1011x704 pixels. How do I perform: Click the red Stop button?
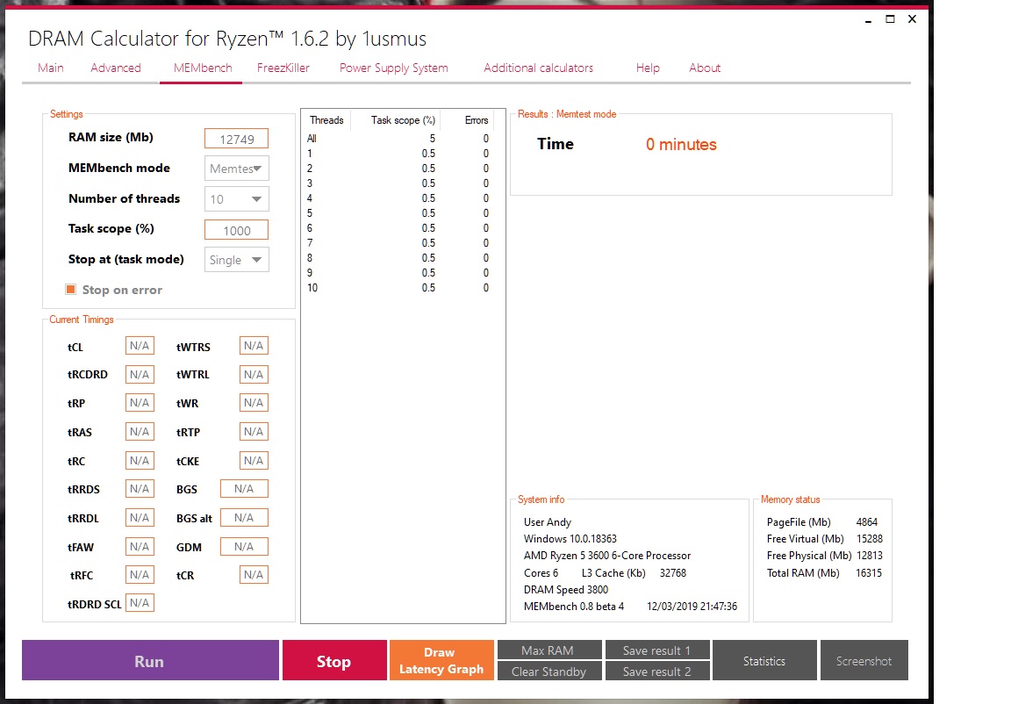pos(334,660)
